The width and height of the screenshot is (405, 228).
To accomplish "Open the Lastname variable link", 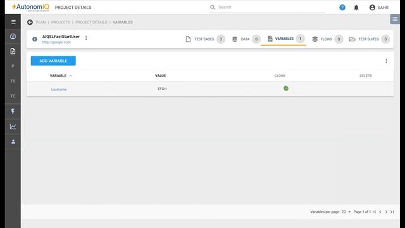I will (x=59, y=89).
